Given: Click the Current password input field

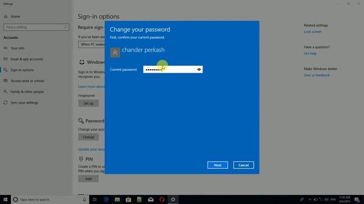Looking at the screenshot, I should click(173, 69).
